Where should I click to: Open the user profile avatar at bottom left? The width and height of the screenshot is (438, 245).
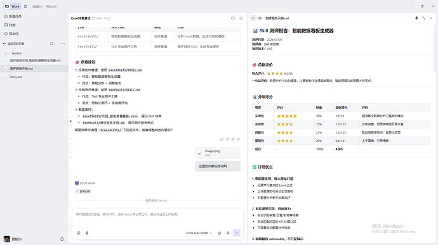click(x=7, y=239)
